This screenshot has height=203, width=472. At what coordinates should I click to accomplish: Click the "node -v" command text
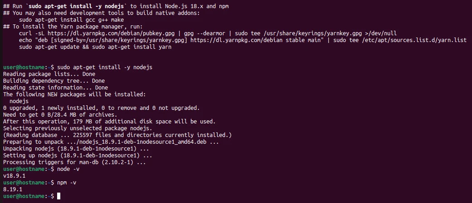click(x=68, y=169)
